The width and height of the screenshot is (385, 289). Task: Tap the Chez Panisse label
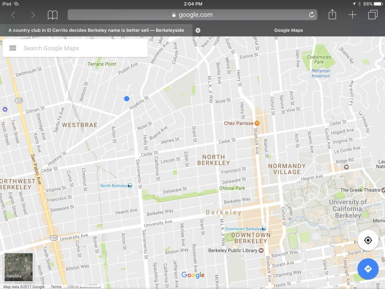[x=239, y=123]
